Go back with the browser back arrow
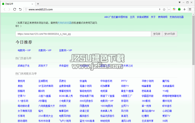The width and height of the screenshot is (195, 123). click(5, 9)
